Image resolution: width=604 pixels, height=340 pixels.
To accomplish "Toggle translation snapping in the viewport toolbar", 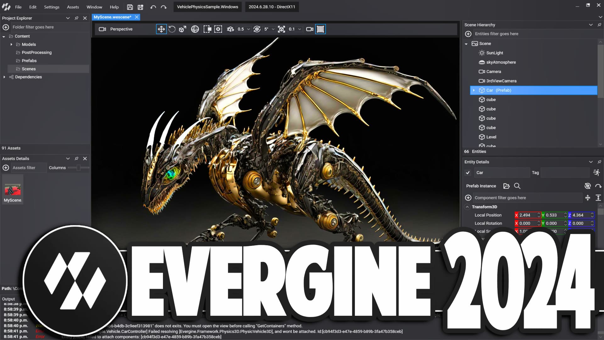I will [x=231, y=29].
